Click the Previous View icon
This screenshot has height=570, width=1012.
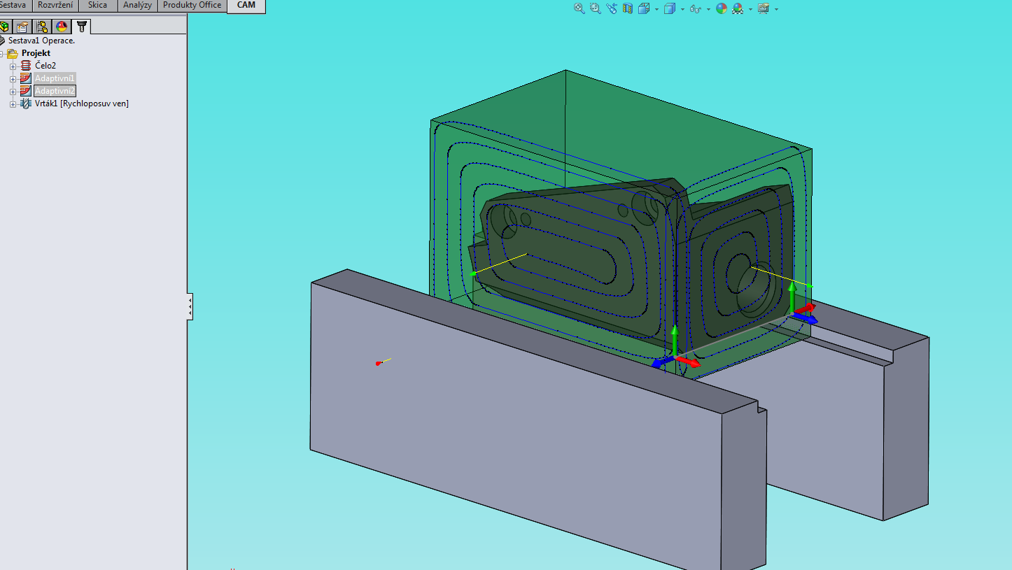pos(612,8)
